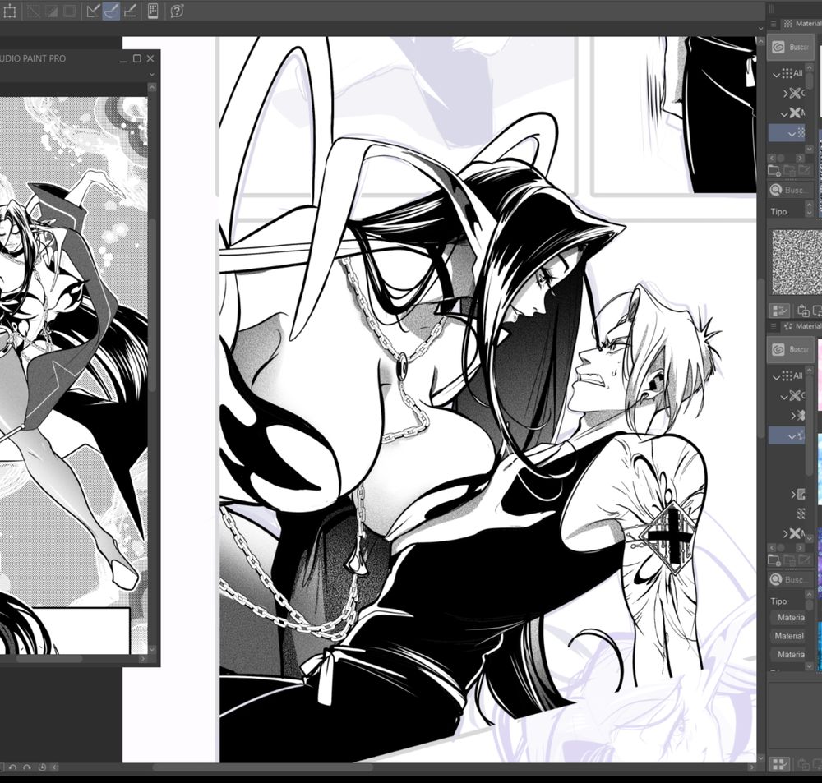Screen dimensions: 822x783
Task: Click the rename folder pencil icon in upper panel
Action: point(804,170)
